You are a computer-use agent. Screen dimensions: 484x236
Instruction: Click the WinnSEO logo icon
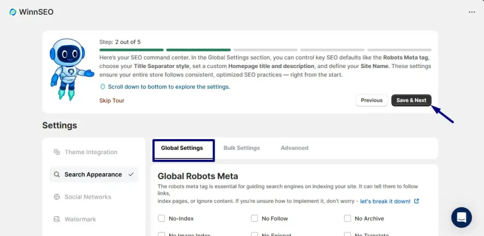(x=13, y=12)
